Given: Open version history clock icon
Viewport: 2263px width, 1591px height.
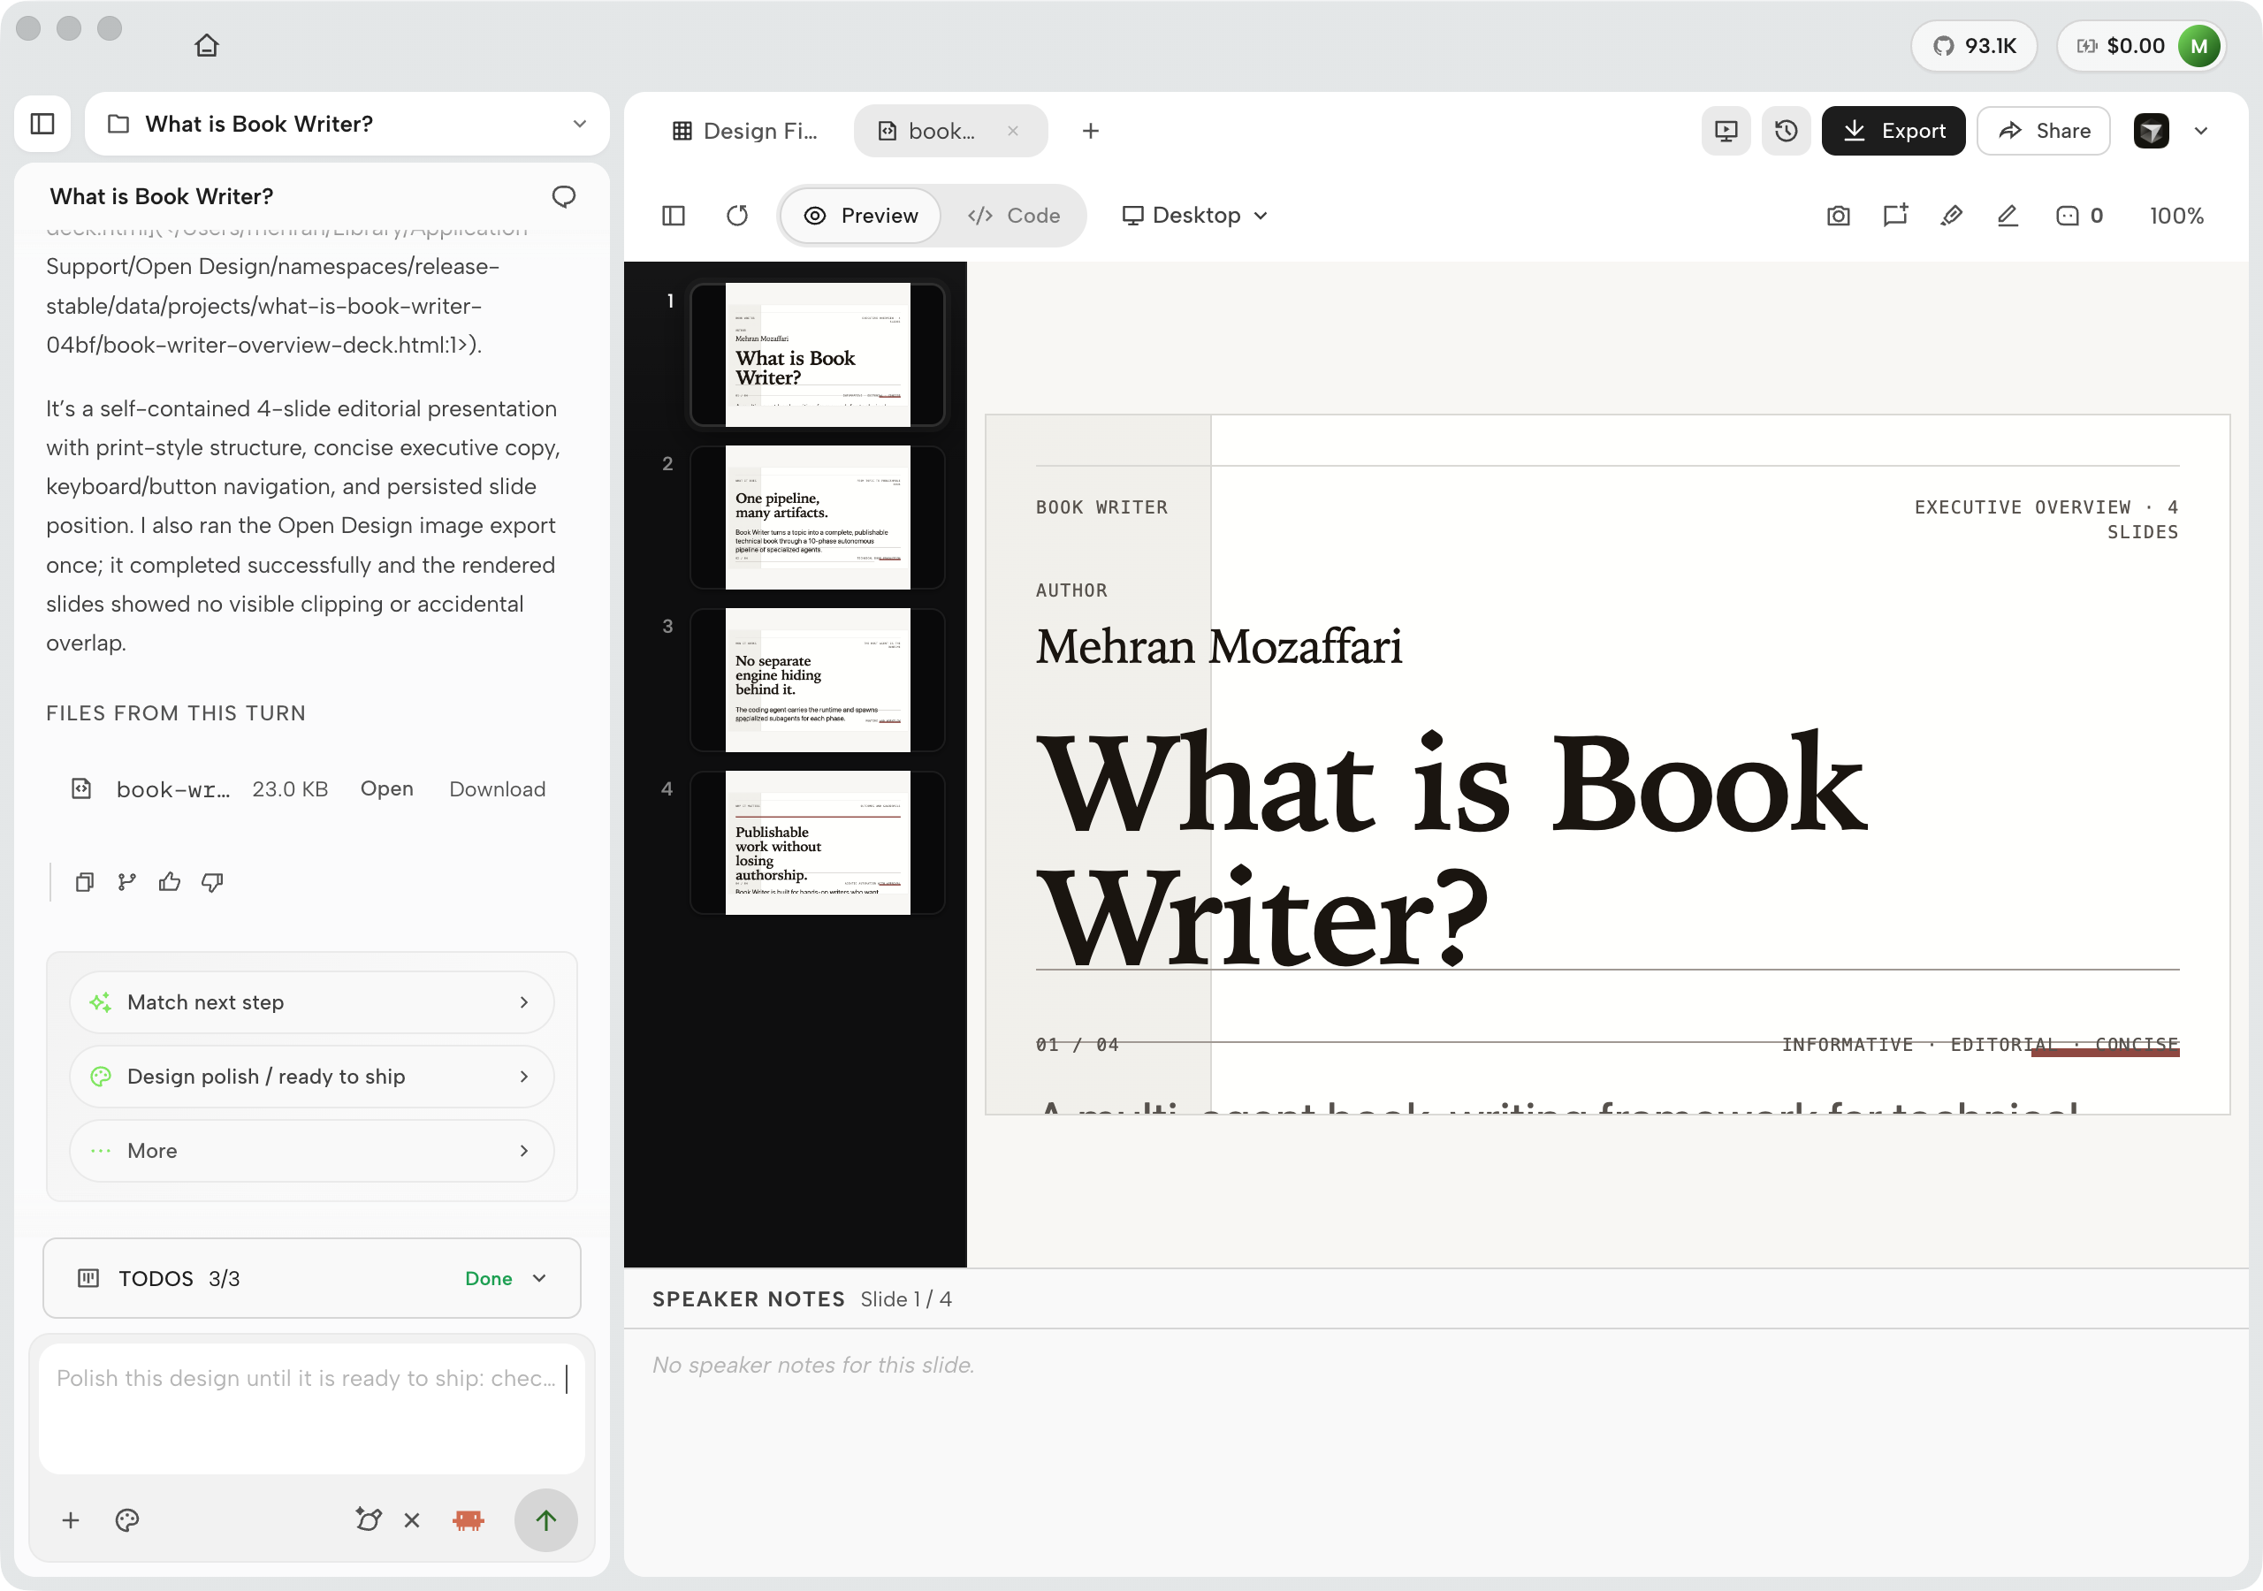Looking at the screenshot, I should click(x=1786, y=131).
